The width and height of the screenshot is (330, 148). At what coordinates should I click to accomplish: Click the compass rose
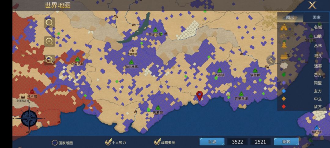(29, 119)
